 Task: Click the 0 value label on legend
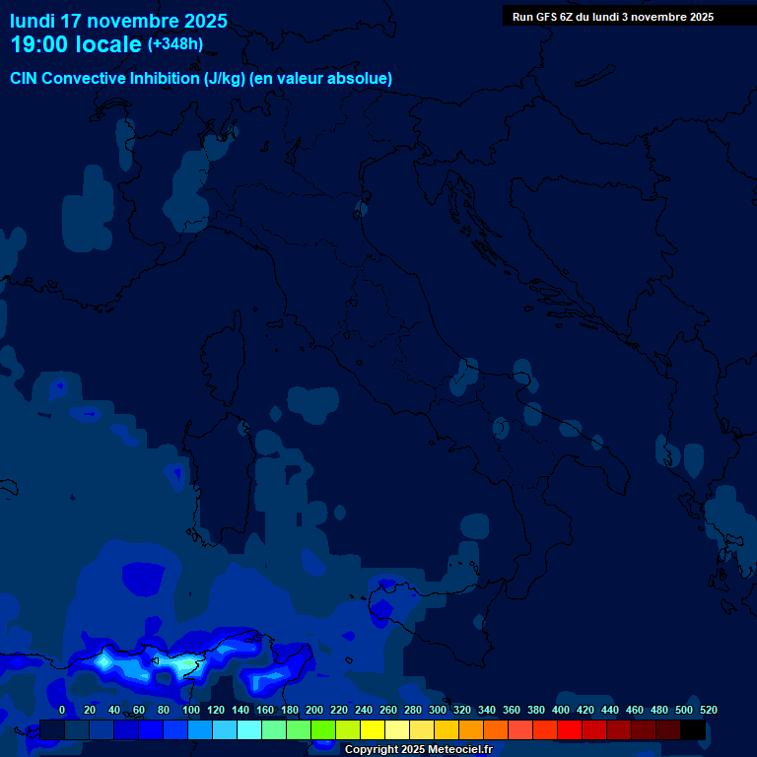pyautogui.click(x=62, y=710)
